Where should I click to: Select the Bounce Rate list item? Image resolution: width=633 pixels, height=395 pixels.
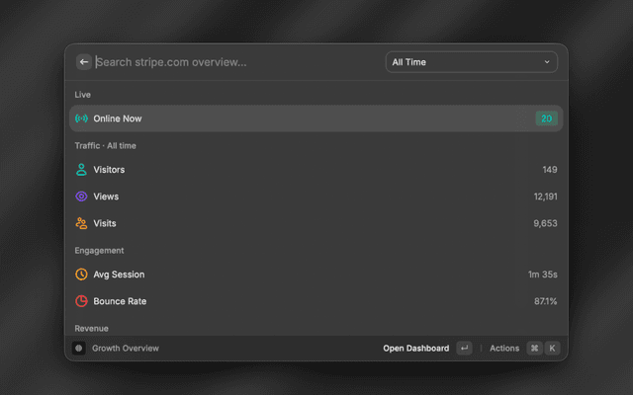tap(316, 301)
